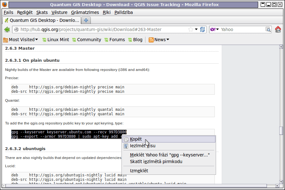Click the vertical scrollbar up arrow
The height and width of the screenshot is (190, 285).
pyautogui.click(x=281, y=47)
